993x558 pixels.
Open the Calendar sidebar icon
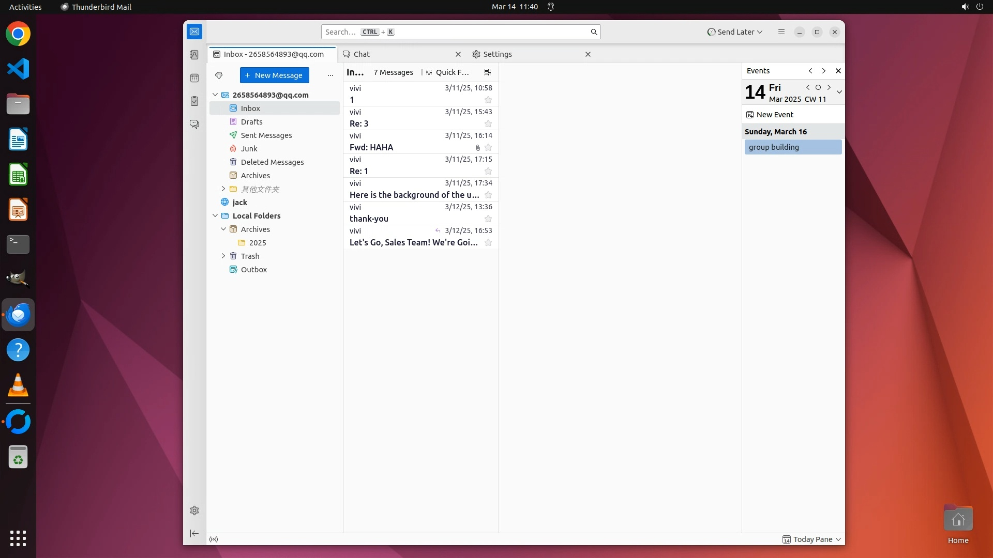[194, 78]
